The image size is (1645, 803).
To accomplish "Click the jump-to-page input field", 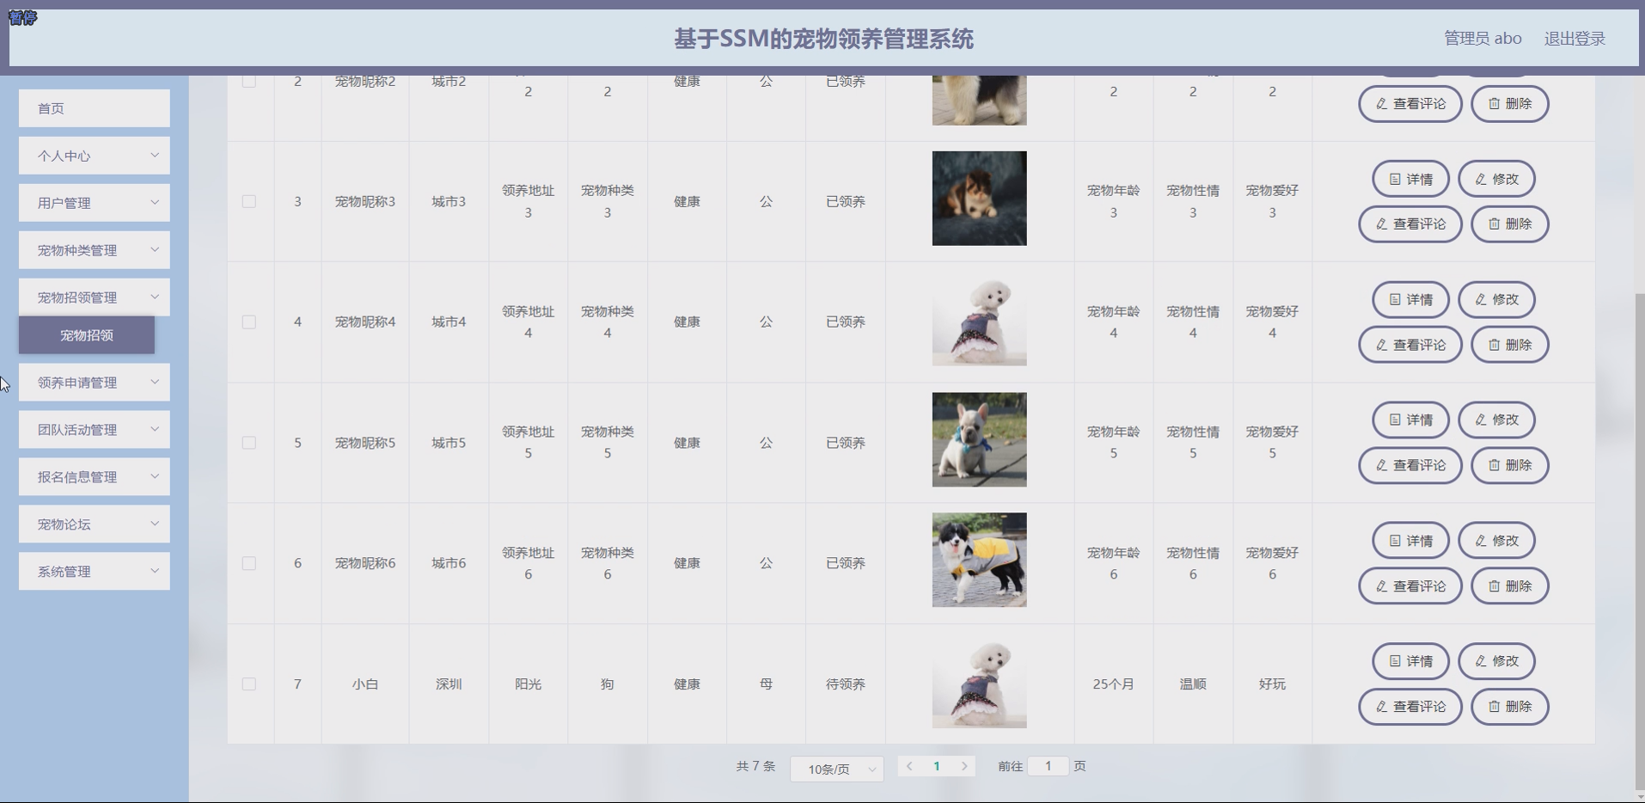I will (x=1048, y=766).
